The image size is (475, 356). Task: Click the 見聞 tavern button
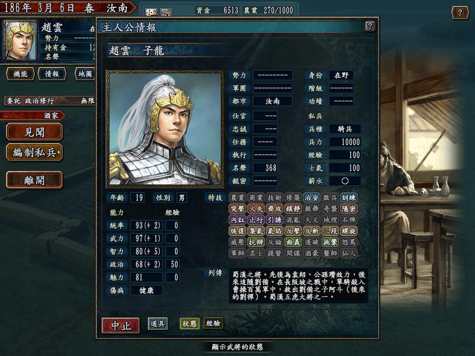point(34,132)
